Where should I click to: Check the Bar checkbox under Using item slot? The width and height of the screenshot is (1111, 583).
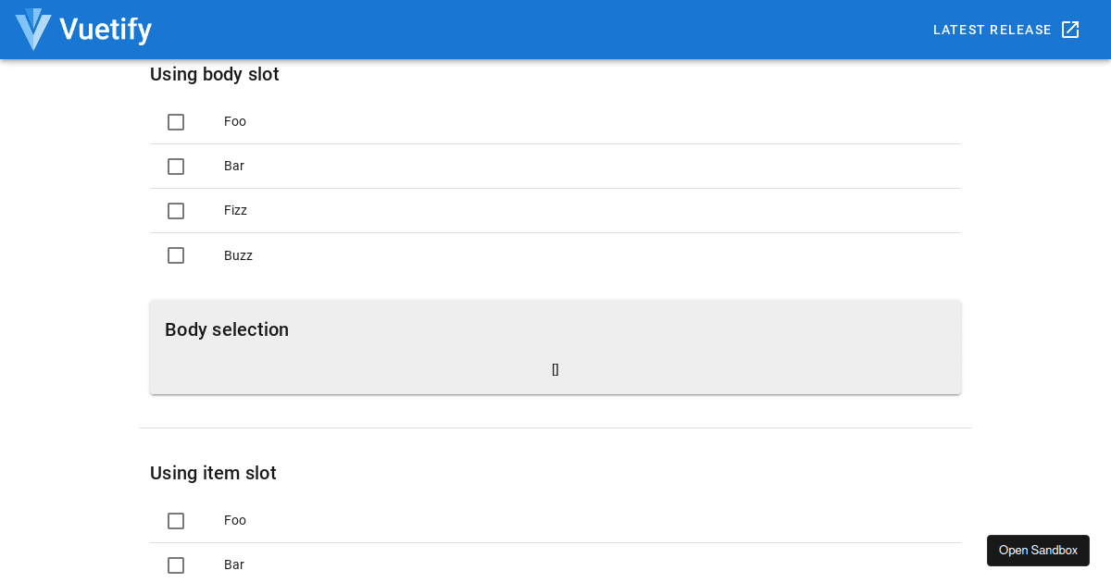176,564
